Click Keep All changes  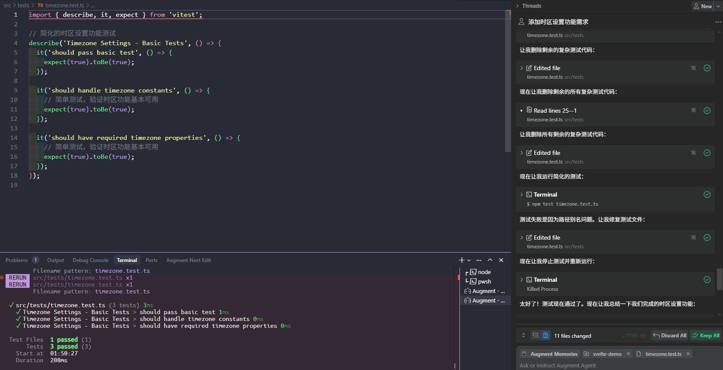pyautogui.click(x=705, y=336)
